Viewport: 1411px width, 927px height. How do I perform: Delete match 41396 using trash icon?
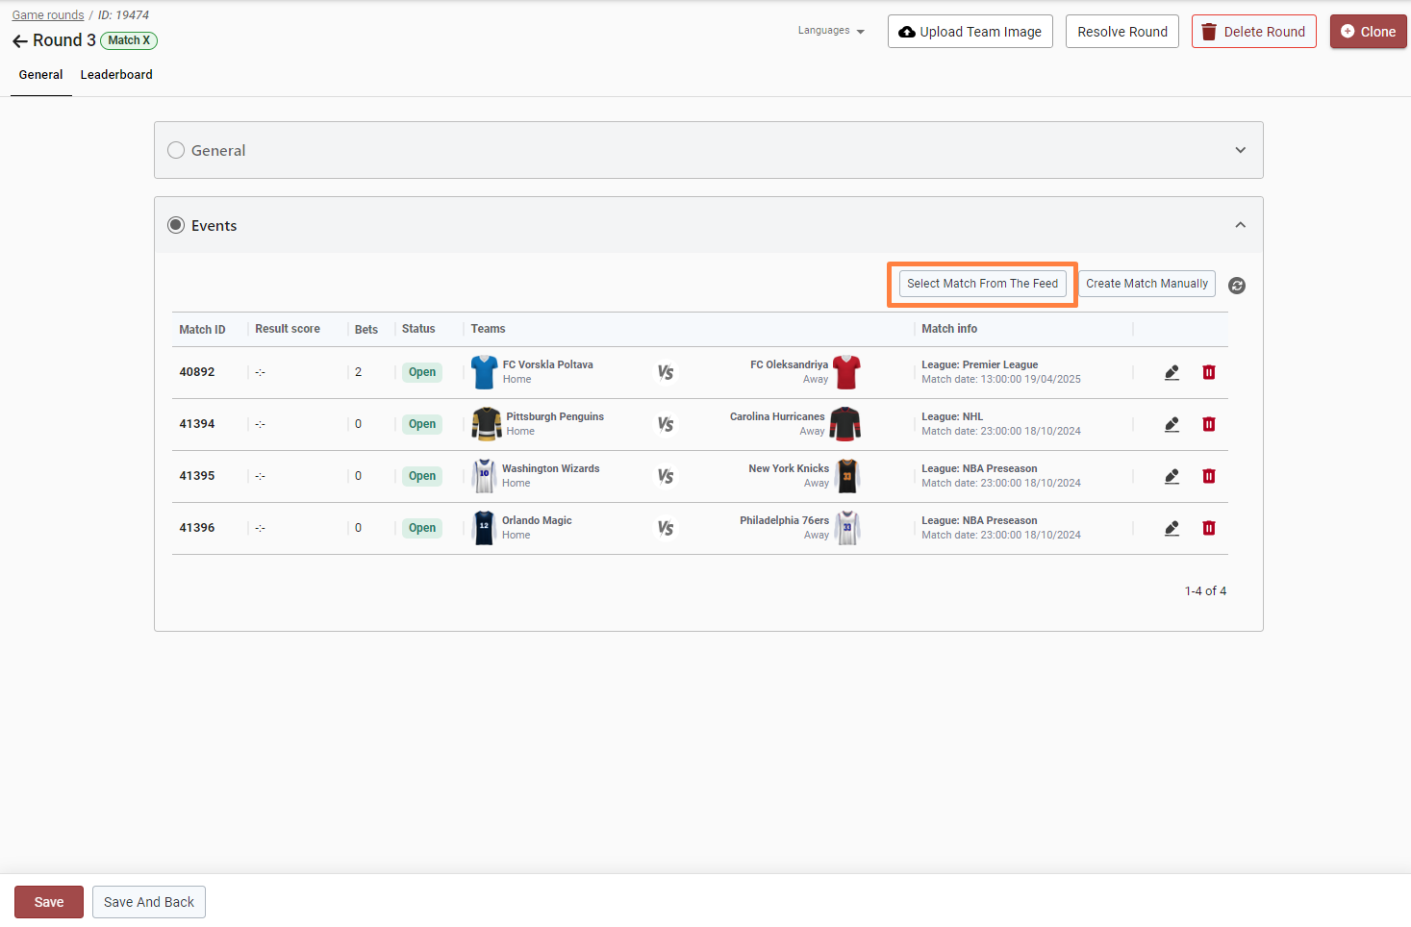(x=1209, y=529)
